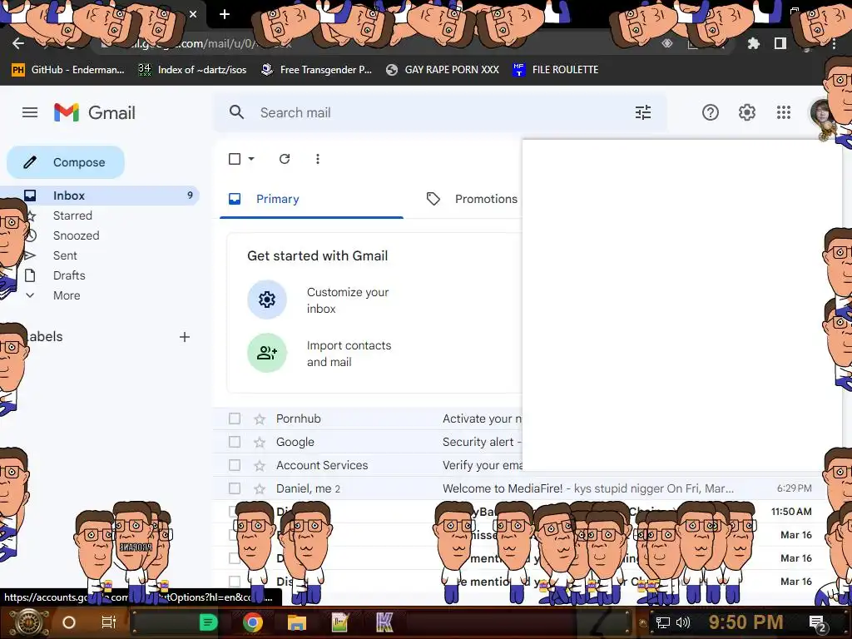Select the Google email checkbox
852x639 pixels.
click(235, 442)
